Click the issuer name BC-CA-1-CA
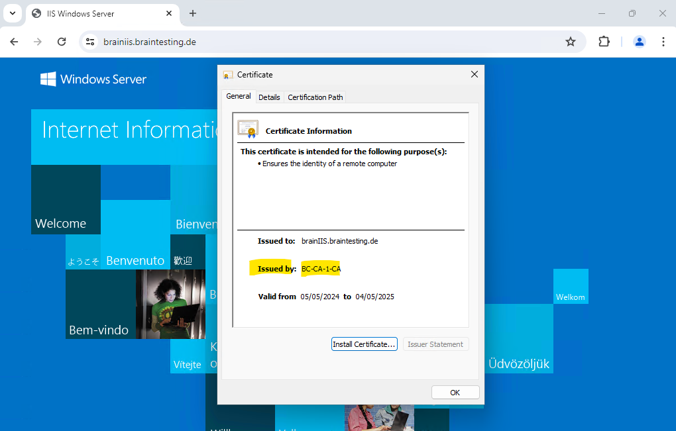 321,269
